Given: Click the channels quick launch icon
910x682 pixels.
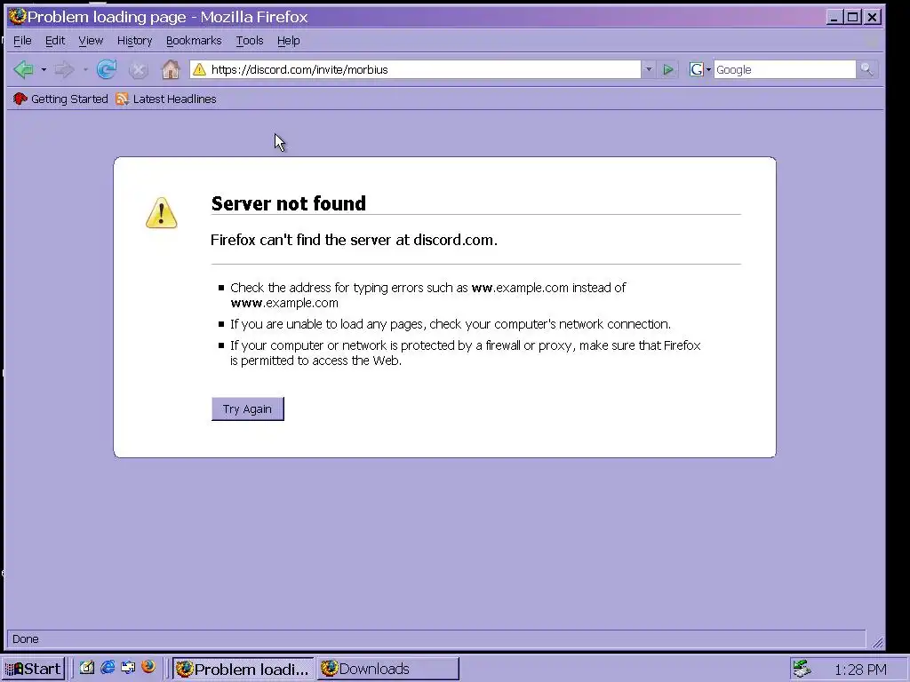Looking at the screenshot, I should 128,668.
